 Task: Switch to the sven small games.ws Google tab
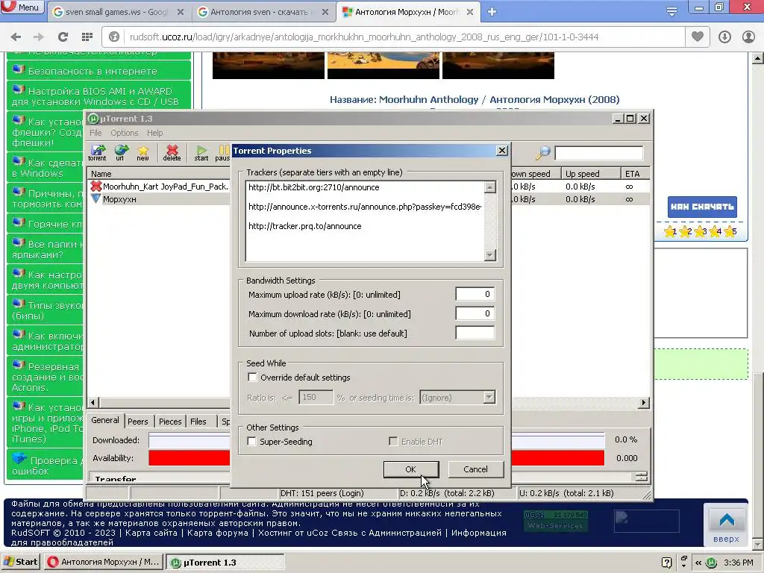coord(118,12)
